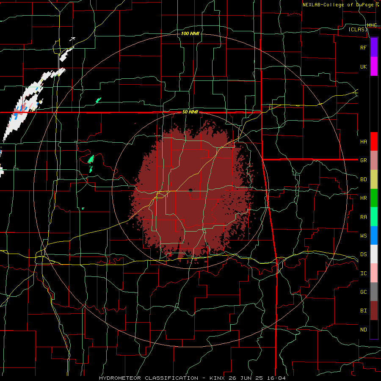Click the HR green legend swatch
The image size is (381, 381).
point(374,198)
